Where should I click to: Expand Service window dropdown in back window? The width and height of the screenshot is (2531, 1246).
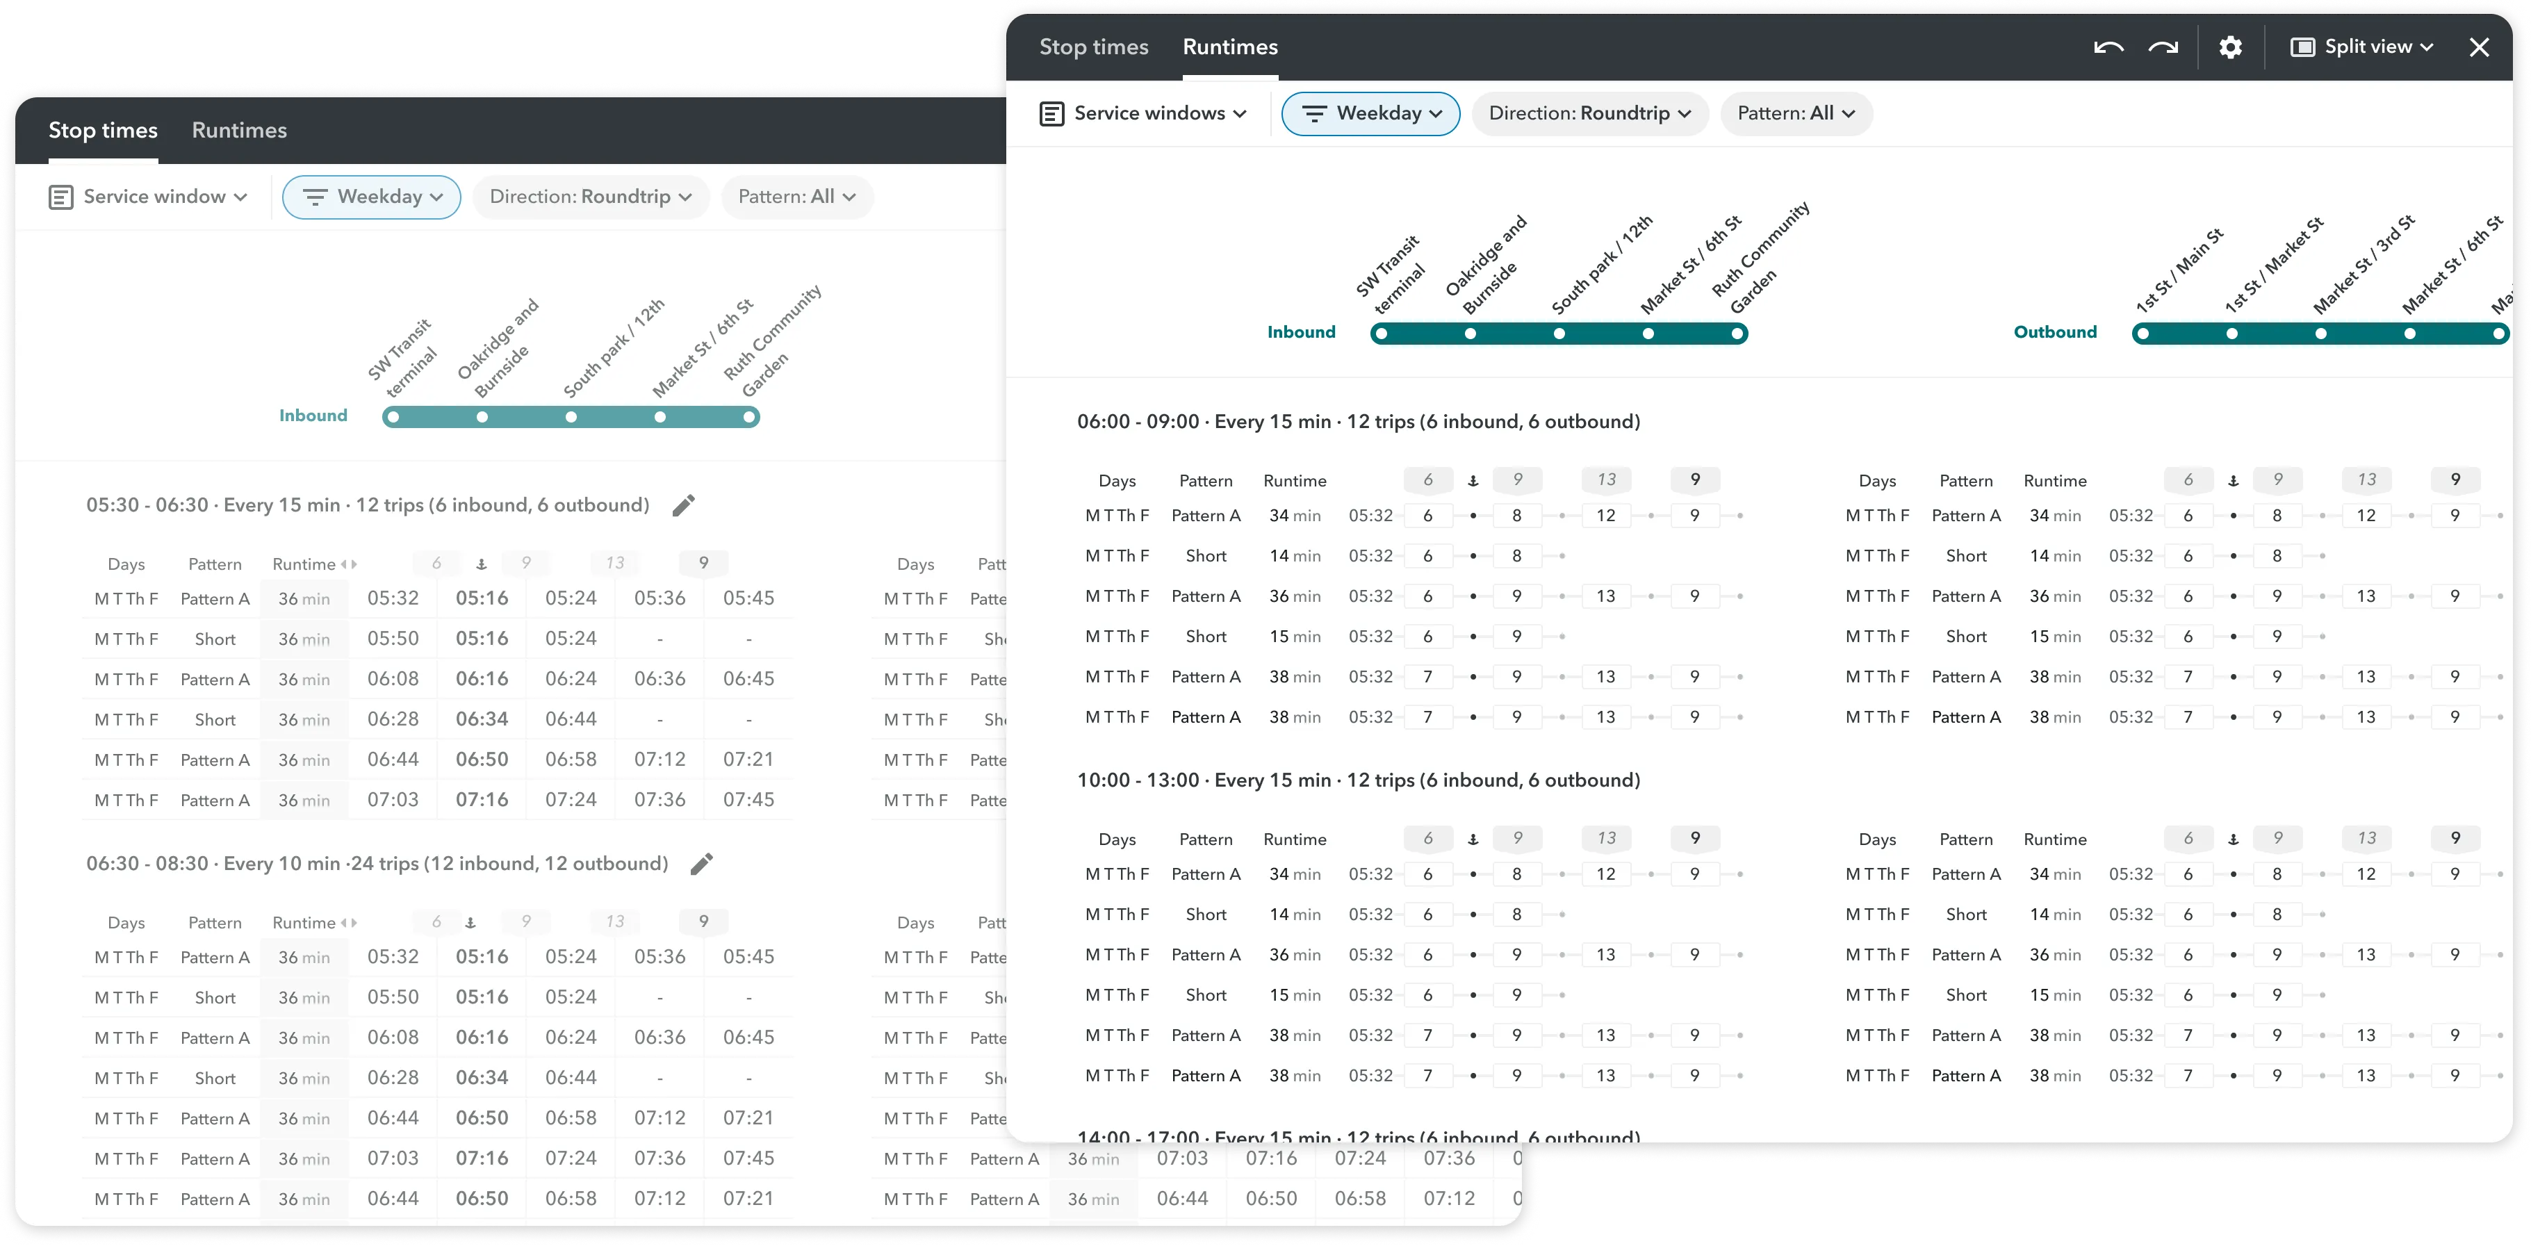(x=147, y=197)
